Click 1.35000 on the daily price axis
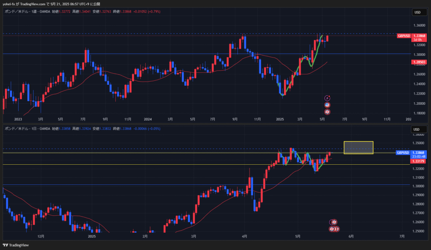431x250 pixels. (x=418, y=143)
